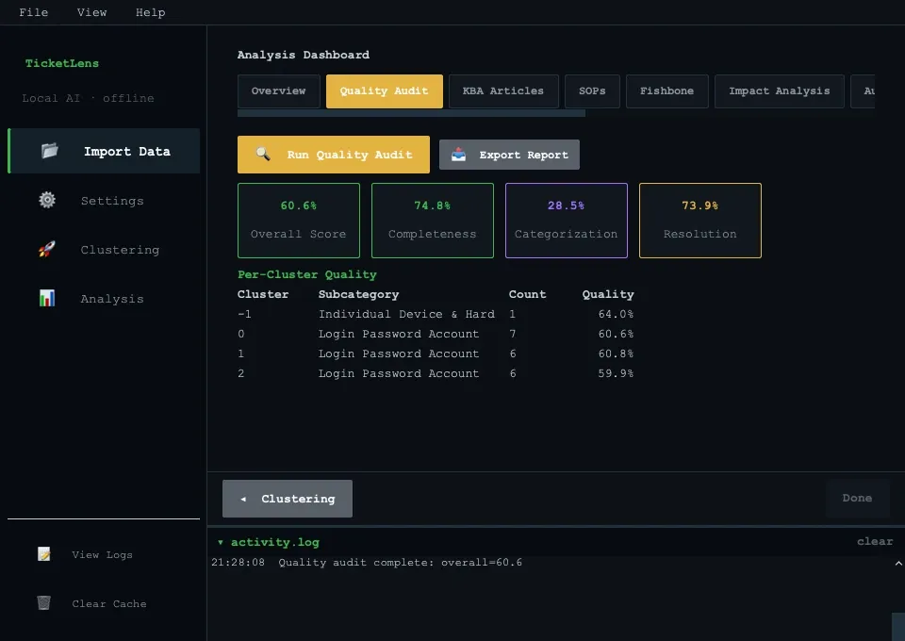The width and height of the screenshot is (905, 641).
Task: Click the Clear Cache trash icon
Action: [44, 603]
